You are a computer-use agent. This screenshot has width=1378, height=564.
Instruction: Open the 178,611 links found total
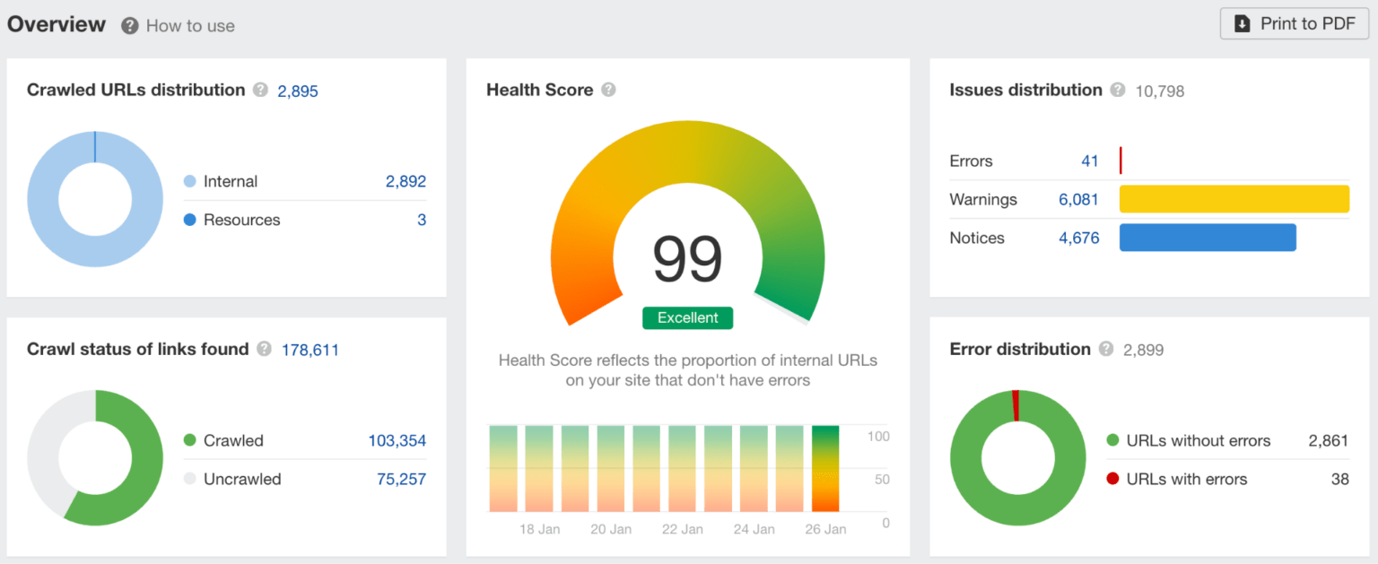[310, 351]
